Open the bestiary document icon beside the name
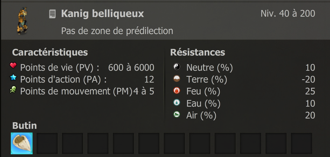The height and width of the screenshot is (157, 330). click(x=52, y=14)
